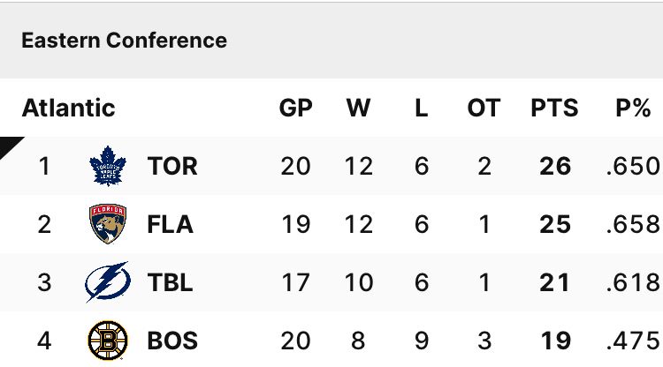Select Florida's .658 points percentage

click(x=633, y=224)
